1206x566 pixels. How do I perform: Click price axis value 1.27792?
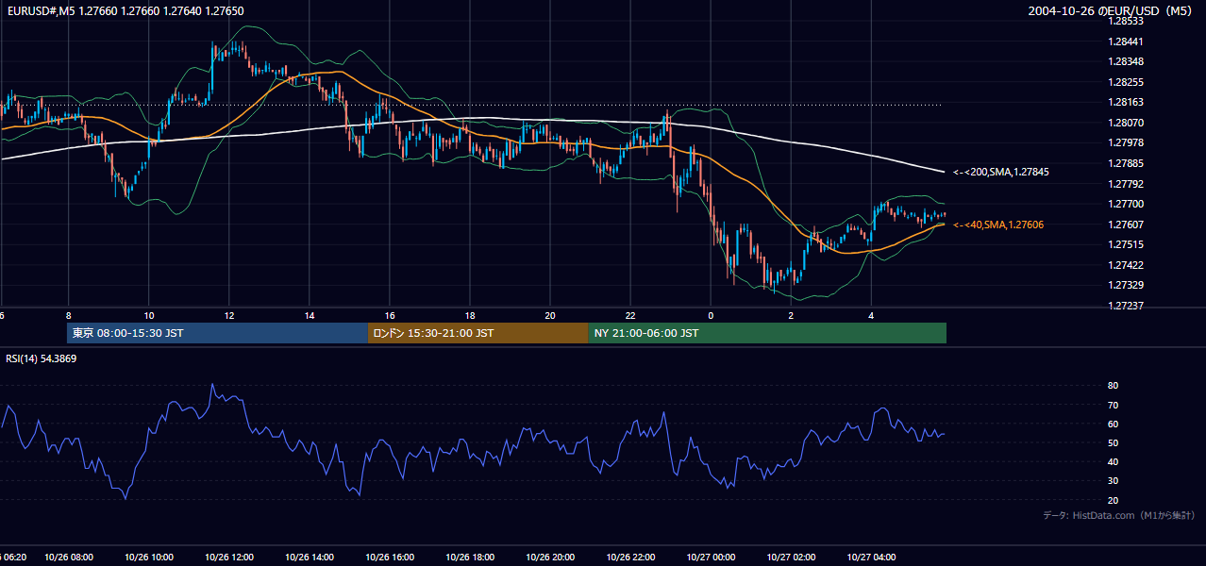click(x=1127, y=184)
